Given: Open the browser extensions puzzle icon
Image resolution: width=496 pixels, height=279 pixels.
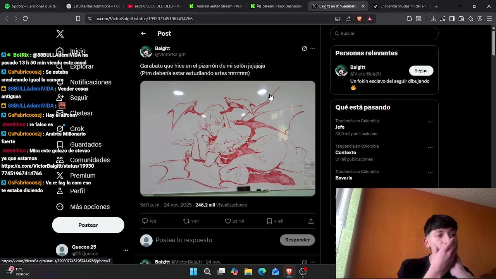Looking at the screenshot, I should tap(409, 19).
